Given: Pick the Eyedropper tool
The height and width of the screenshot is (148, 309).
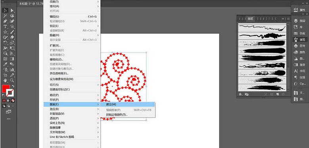Looking at the screenshot, I should point(5,64).
